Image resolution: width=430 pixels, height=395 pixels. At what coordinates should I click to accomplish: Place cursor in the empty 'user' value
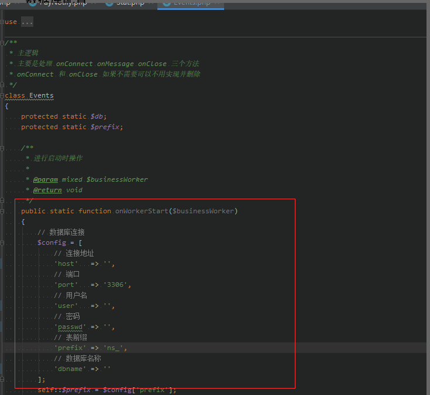click(107, 306)
